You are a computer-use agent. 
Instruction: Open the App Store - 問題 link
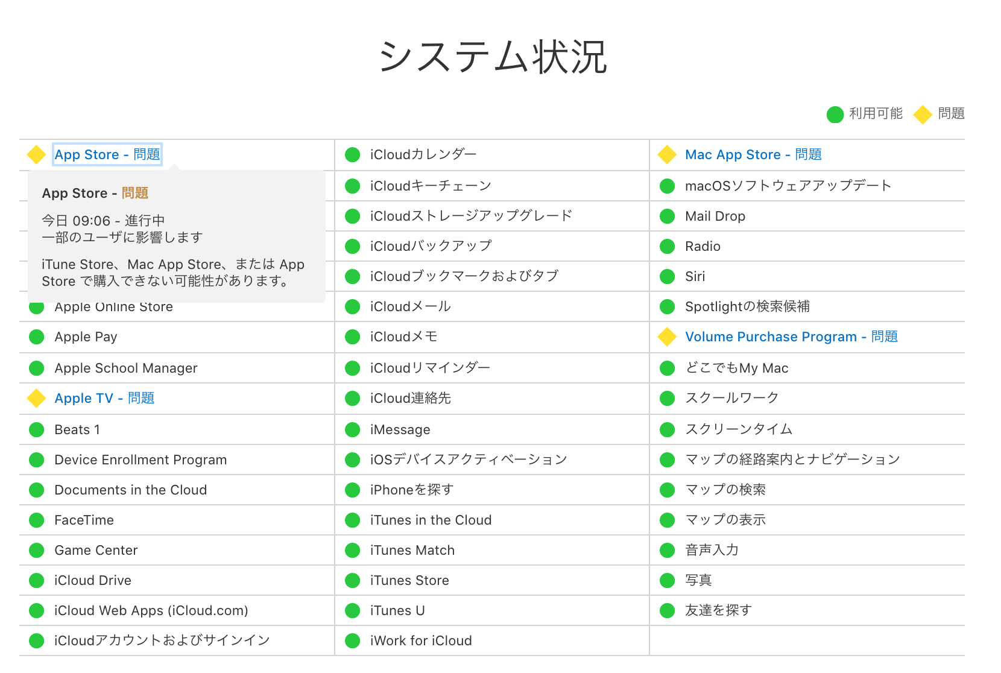pos(107,155)
